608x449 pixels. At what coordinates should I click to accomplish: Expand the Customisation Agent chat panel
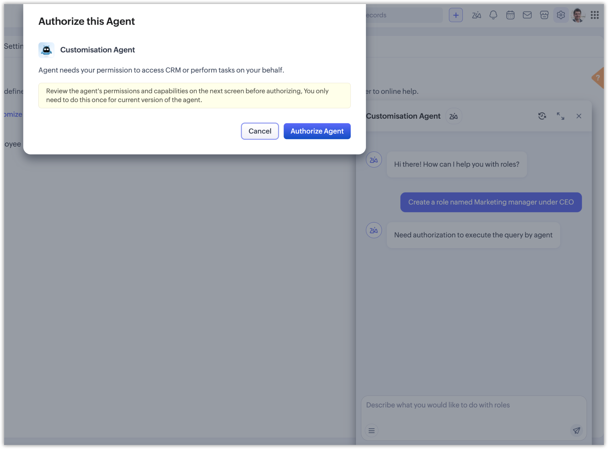pyautogui.click(x=561, y=116)
